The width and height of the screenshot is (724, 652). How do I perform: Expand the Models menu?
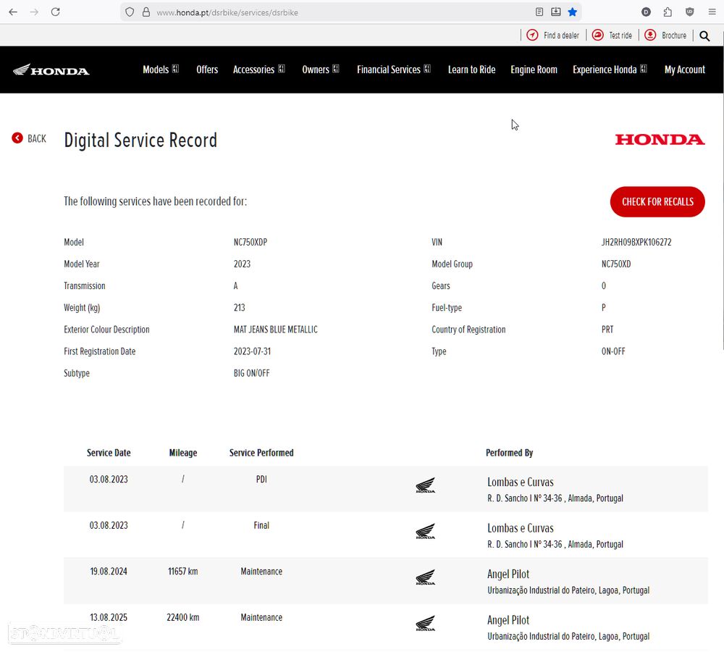point(160,70)
